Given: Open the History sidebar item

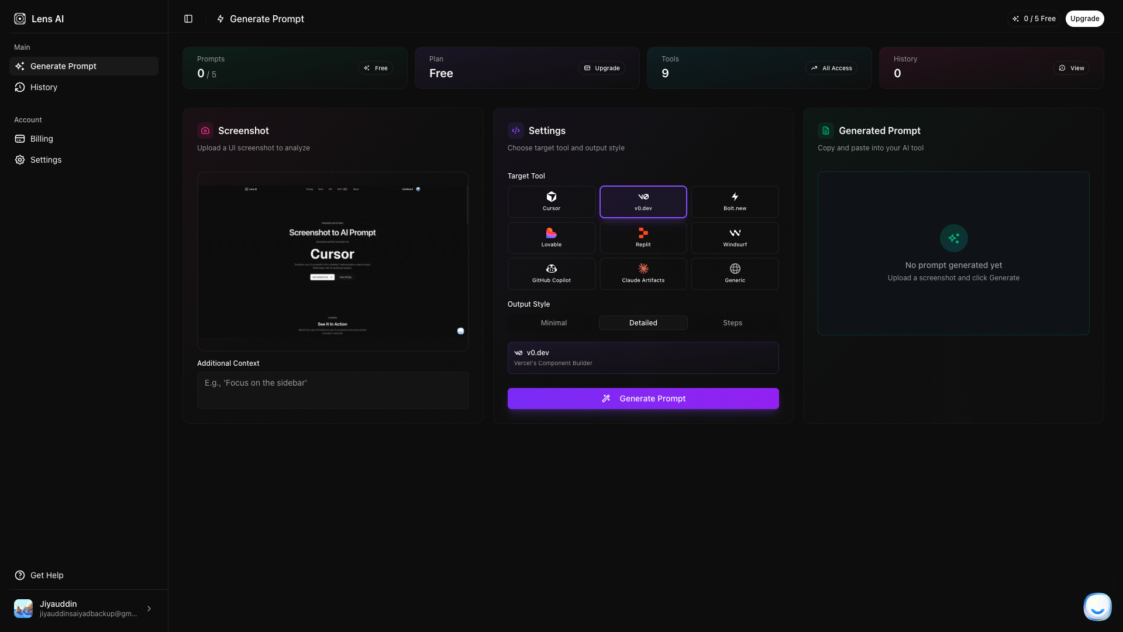Looking at the screenshot, I should [44, 87].
